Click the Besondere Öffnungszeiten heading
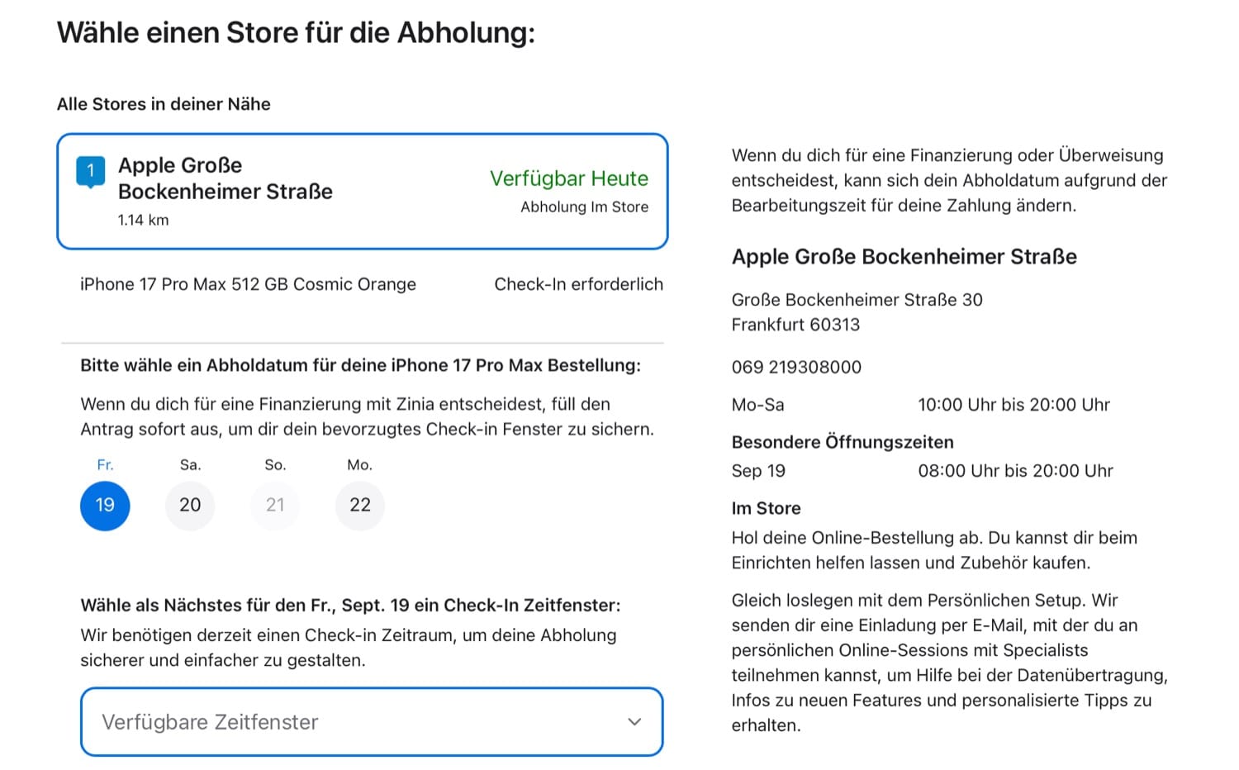Screen dimensions: 1239x770 (843, 442)
